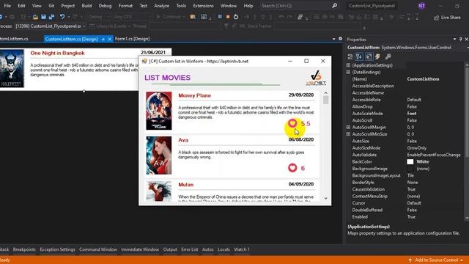
Task: Open the Process dropdown CustomList_Flyoutpanel
Action: (x=51, y=26)
